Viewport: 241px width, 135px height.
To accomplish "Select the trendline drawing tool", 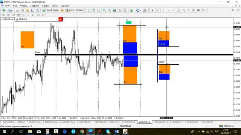I will tap(174, 10).
